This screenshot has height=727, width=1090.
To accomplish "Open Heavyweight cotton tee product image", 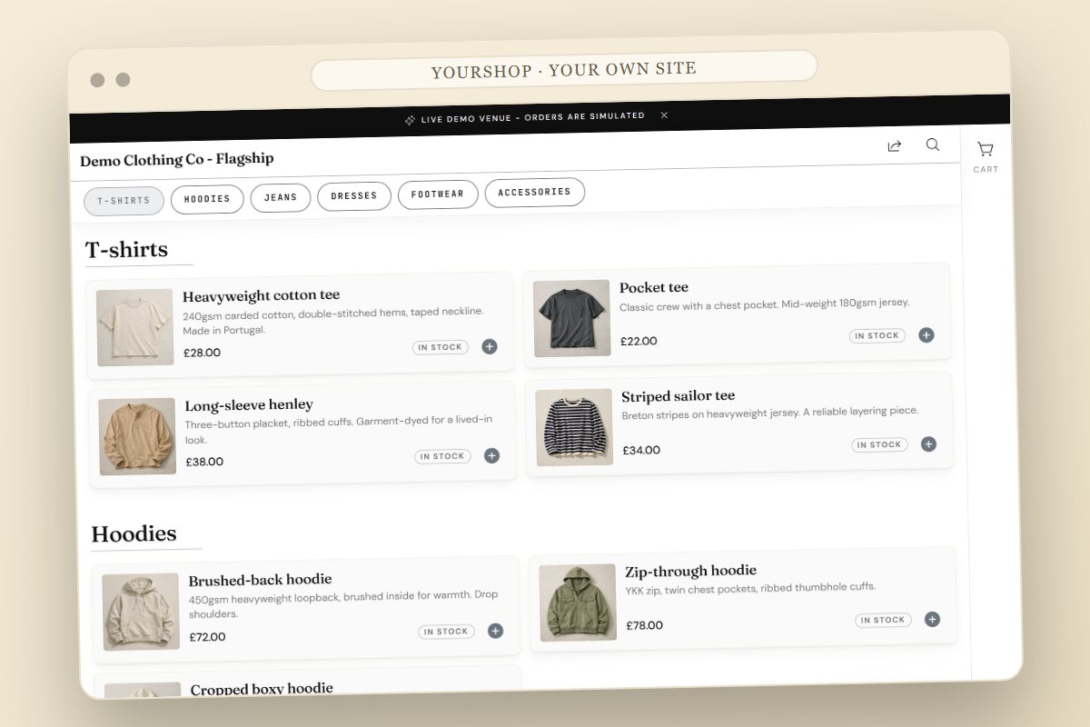I will tap(135, 327).
